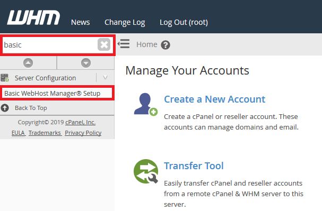Image resolution: width=322 pixels, height=211 pixels.
Task: Click the Server Configuration icon
Action: click(5, 78)
